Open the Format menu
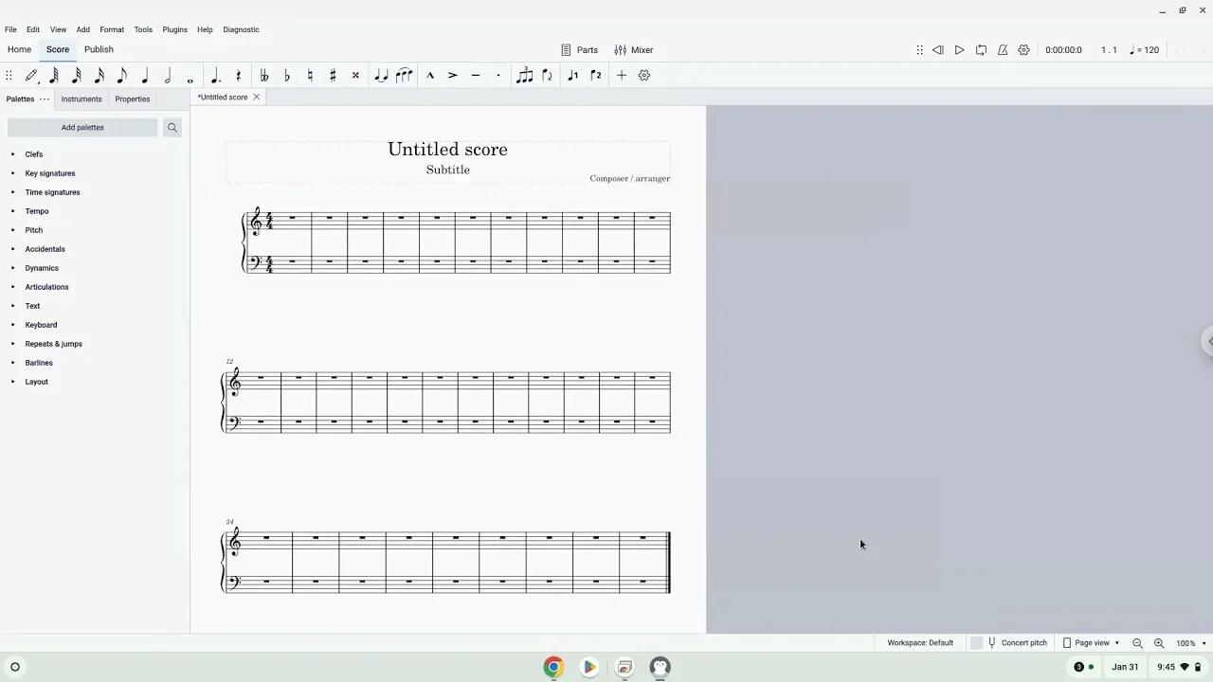This screenshot has height=682, width=1213. pos(111,29)
